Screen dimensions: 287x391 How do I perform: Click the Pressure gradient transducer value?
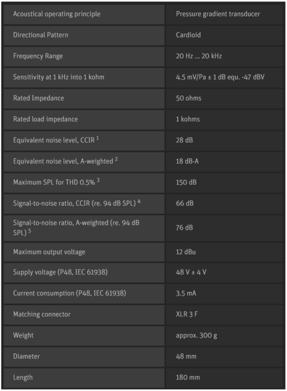pos(218,14)
